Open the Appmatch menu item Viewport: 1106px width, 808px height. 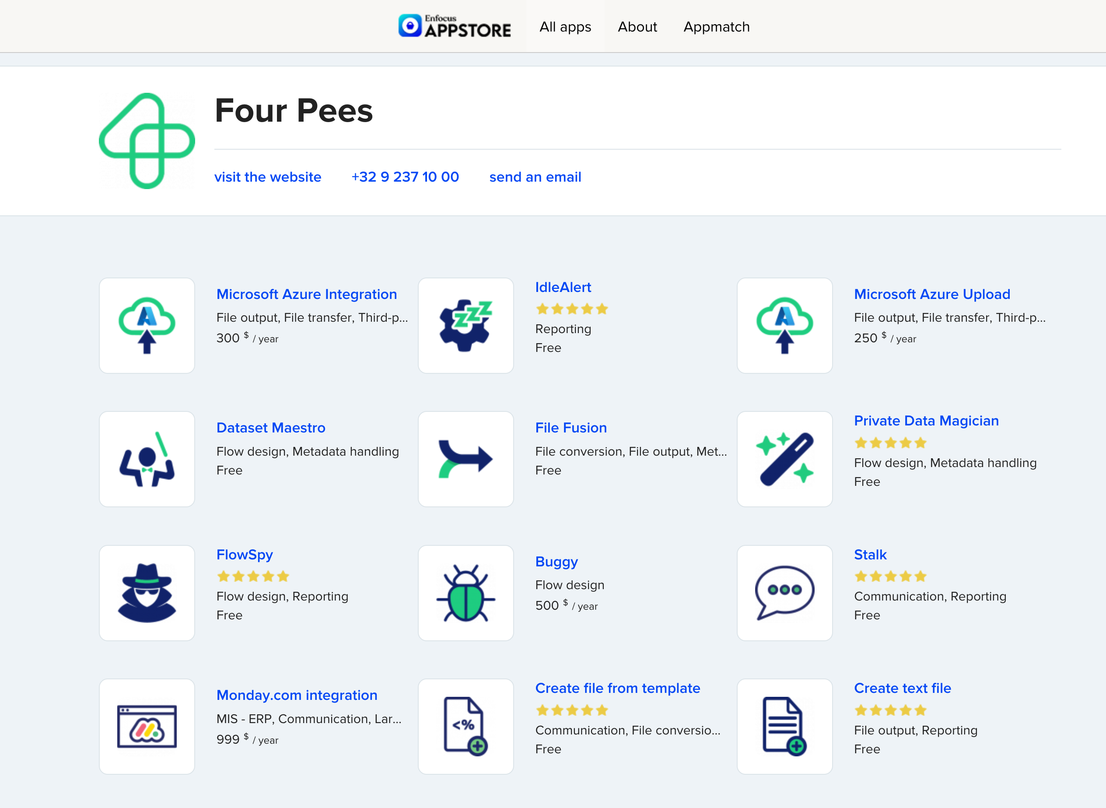click(x=717, y=27)
